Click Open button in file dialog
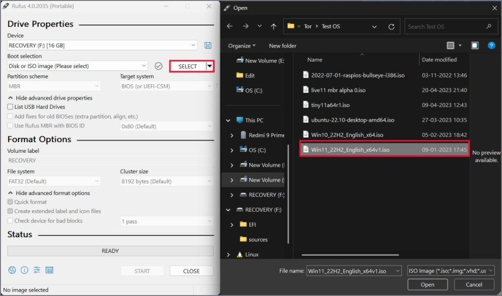 pyautogui.click(x=427, y=284)
